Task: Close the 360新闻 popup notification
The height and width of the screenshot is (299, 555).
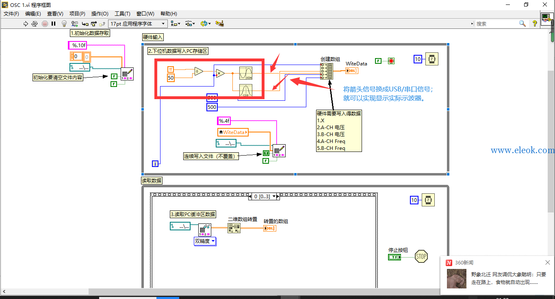Action: click(548, 262)
